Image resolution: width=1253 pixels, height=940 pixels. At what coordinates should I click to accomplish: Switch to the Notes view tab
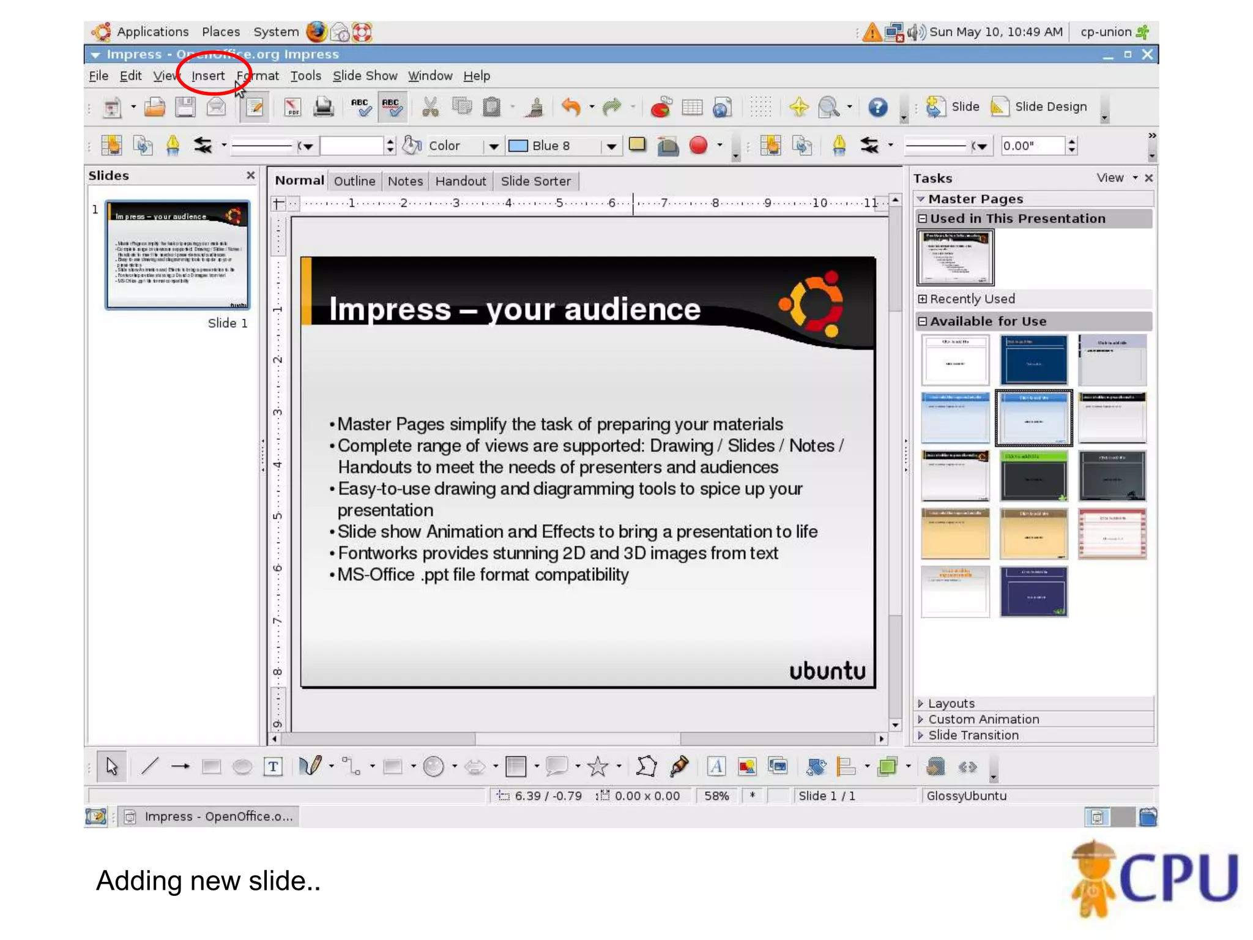pyautogui.click(x=405, y=181)
